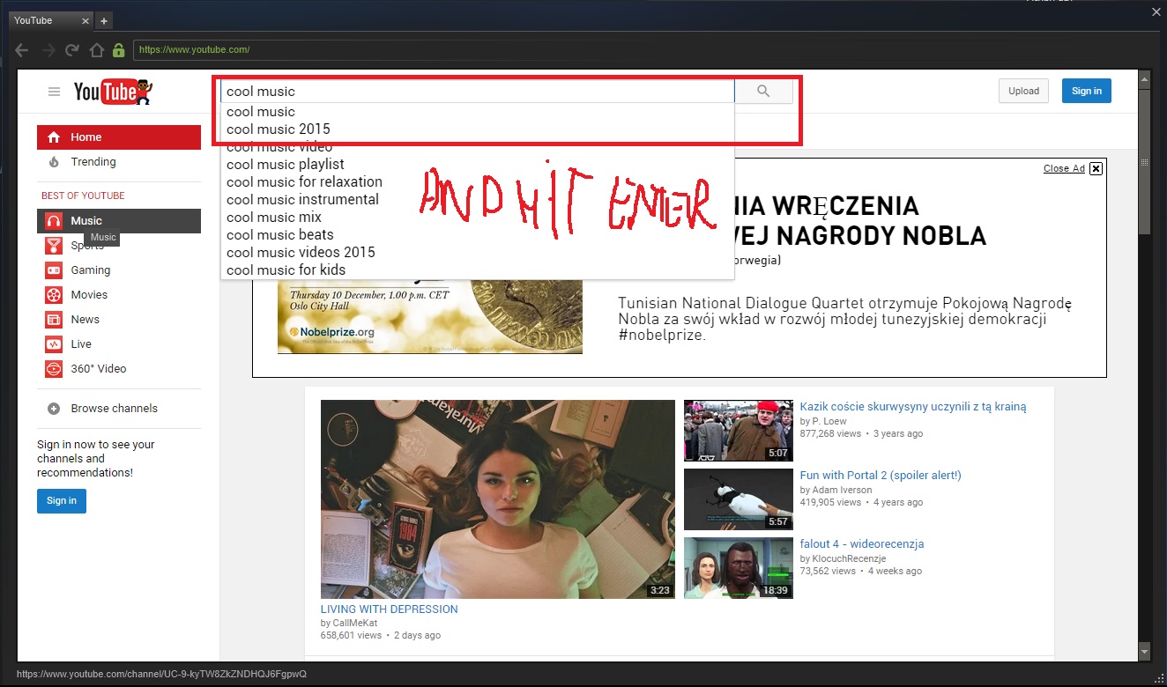Visit the KlocuchRecenzje channel link
The width and height of the screenshot is (1167, 687).
[849, 558]
